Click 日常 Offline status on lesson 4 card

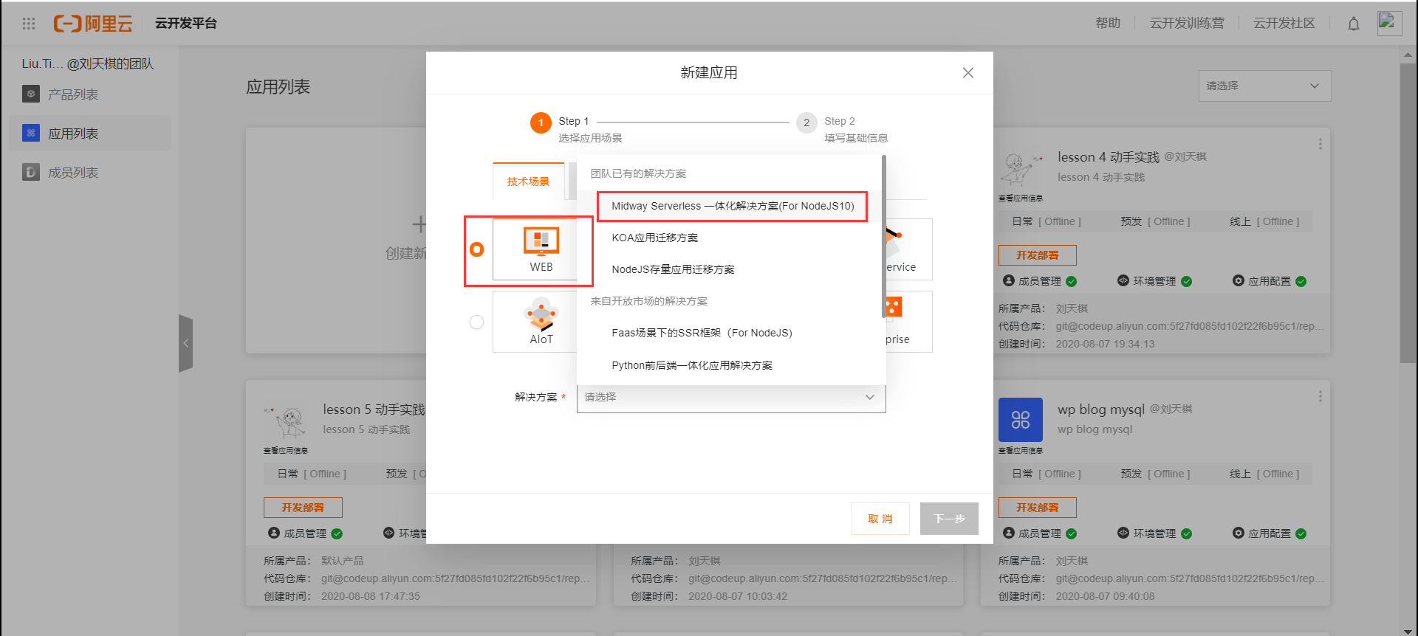1047,221
